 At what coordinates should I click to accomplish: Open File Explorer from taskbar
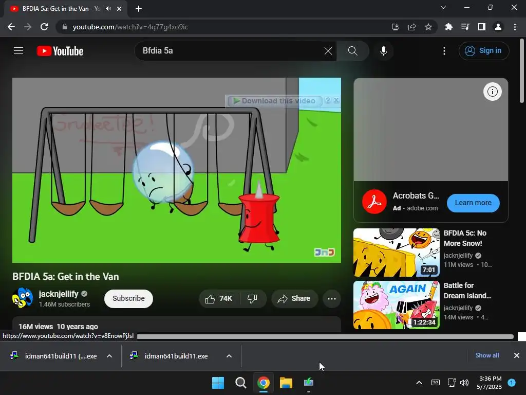tap(286, 383)
